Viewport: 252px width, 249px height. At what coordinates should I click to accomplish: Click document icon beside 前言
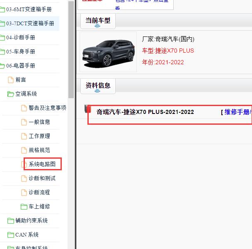pos(11,80)
